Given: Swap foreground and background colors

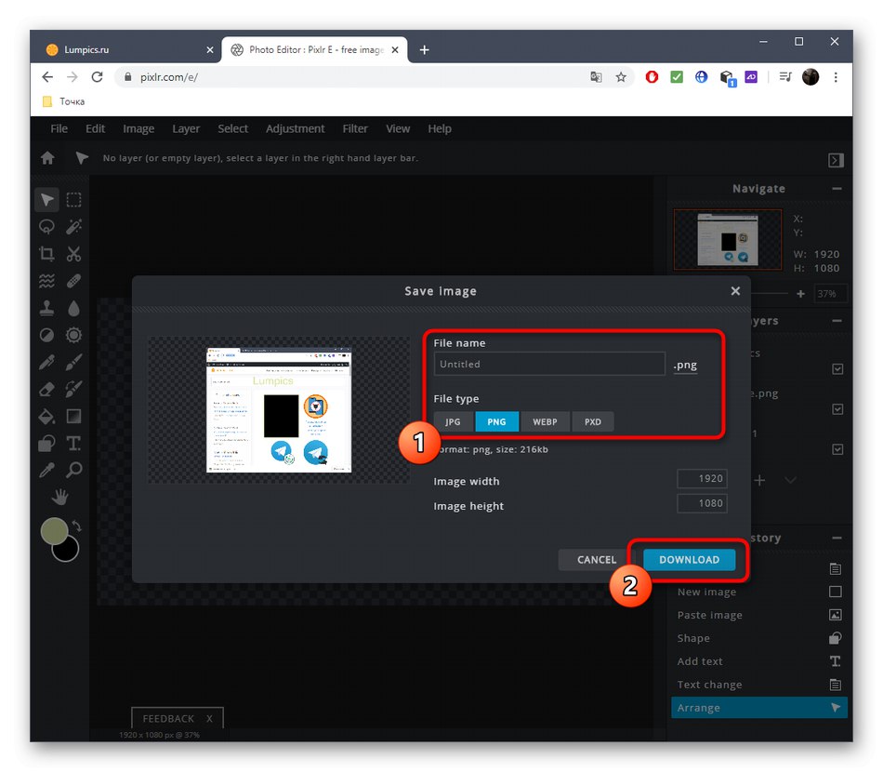Looking at the screenshot, I should [76, 526].
